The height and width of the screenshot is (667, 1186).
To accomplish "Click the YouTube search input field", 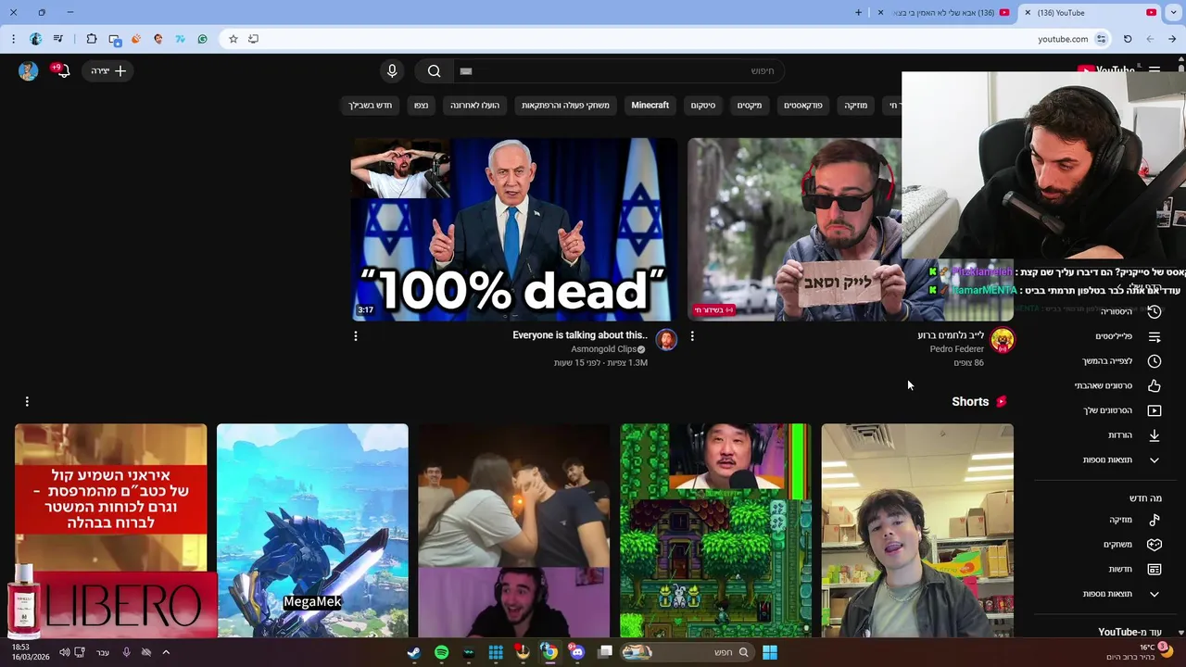I will (x=618, y=71).
